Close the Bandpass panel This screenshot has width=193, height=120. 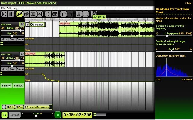point(188,3)
